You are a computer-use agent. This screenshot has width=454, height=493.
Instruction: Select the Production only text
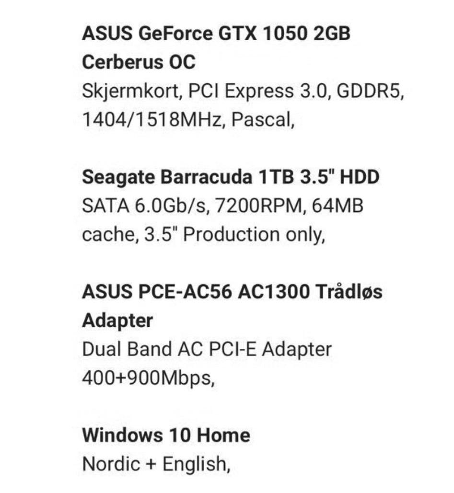click(x=254, y=235)
